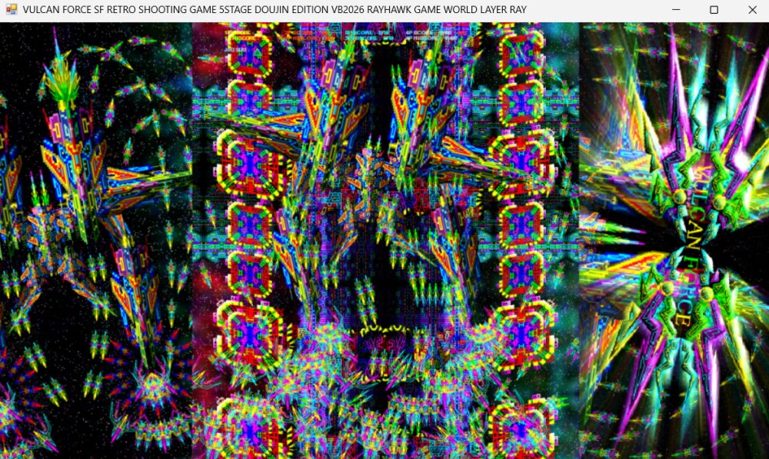The height and width of the screenshot is (459, 769).
Task: Close the Vulcan Force game window
Action: click(752, 9)
